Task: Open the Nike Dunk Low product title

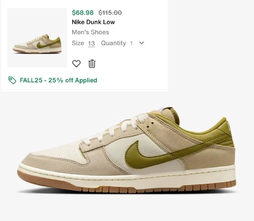Action: click(93, 22)
